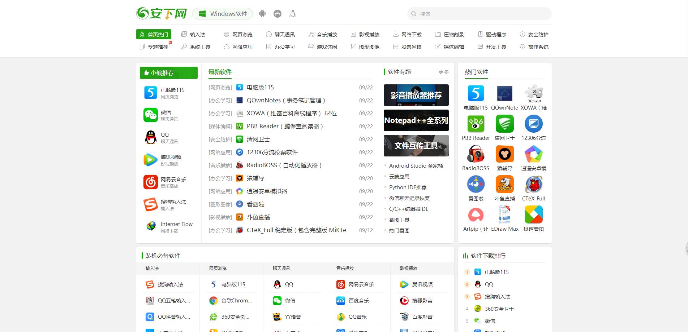Select the 微信 icon in 小编推荐
This screenshot has width=688, height=332.
point(150,115)
